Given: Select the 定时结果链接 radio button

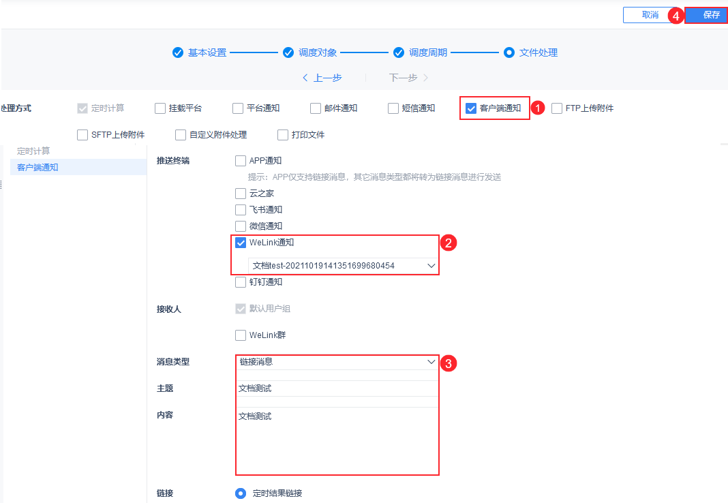Looking at the screenshot, I should click(x=241, y=493).
